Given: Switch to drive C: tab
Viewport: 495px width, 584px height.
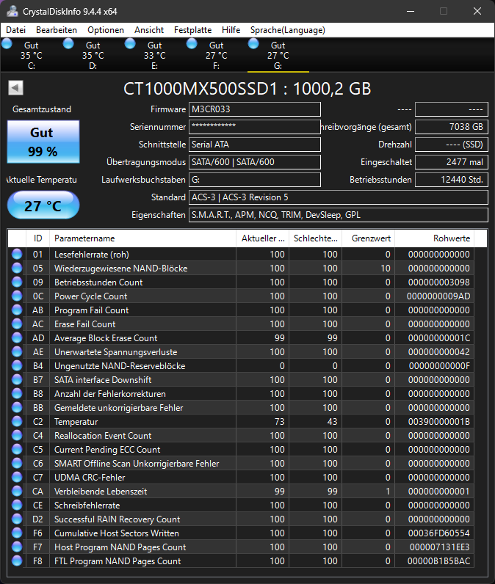Looking at the screenshot, I should pyautogui.click(x=31, y=55).
